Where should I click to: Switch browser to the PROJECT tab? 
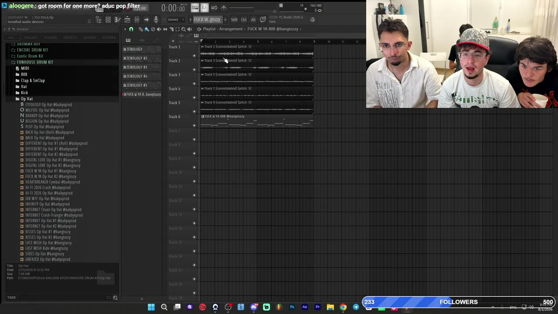click(x=31, y=38)
